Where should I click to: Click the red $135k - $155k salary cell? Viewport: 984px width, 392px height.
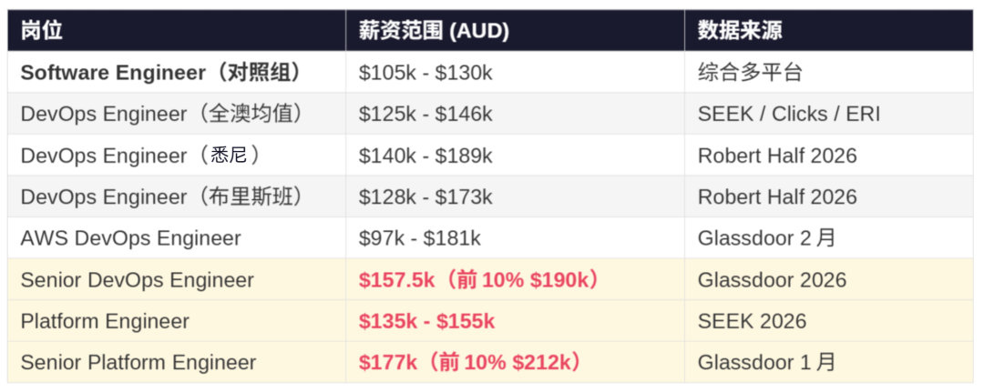click(426, 321)
